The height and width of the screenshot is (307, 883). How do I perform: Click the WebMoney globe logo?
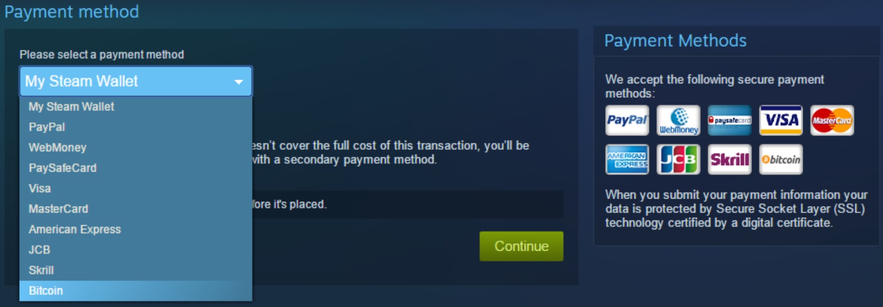[x=678, y=120]
